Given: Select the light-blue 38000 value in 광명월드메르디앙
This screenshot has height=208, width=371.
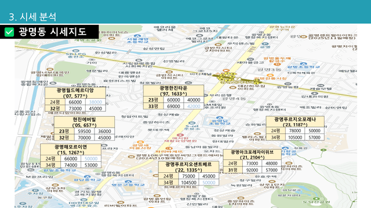Looking at the screenshot, I should [x=96, y=102].
